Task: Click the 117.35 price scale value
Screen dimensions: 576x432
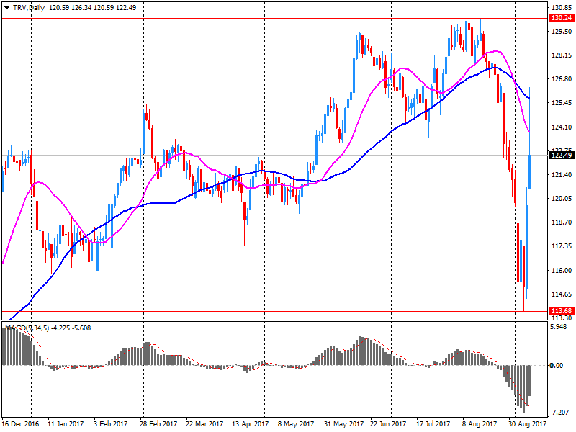Action: click(562, 246)
